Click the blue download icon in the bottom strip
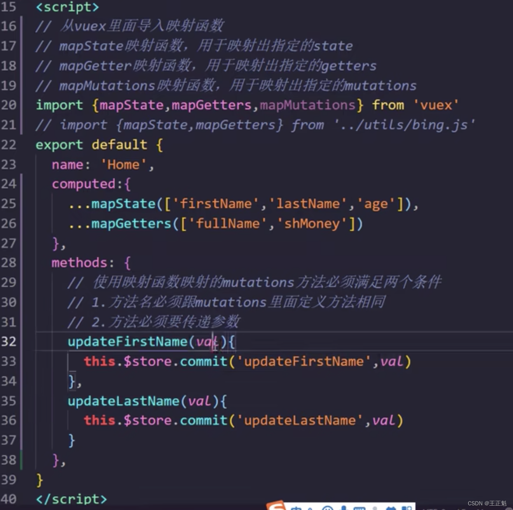513x510 pixels. pyautogui.click(x=344, y=508)
